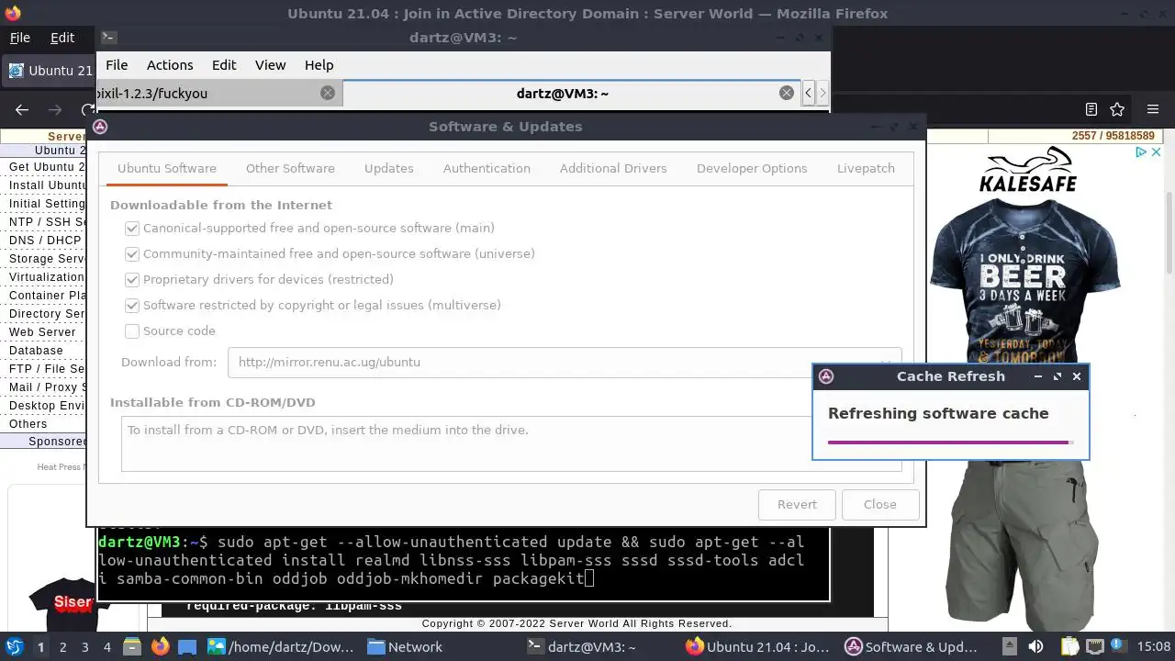Image resolution: width=1175 pixels, height=661 pixels.
Task: Toggle the Community-maintained (universe) checkbox
Action: click(132, 253)
